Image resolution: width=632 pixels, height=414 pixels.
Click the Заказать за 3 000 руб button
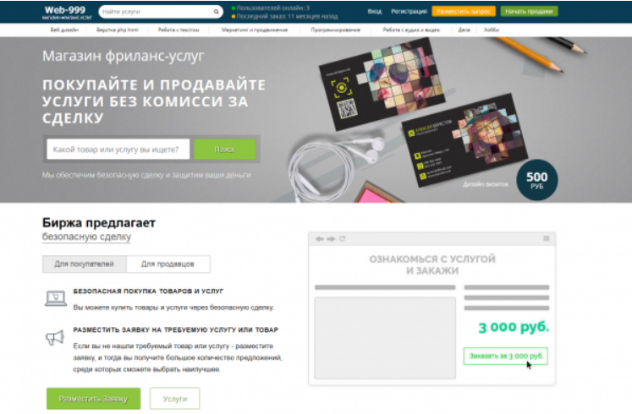506,356
